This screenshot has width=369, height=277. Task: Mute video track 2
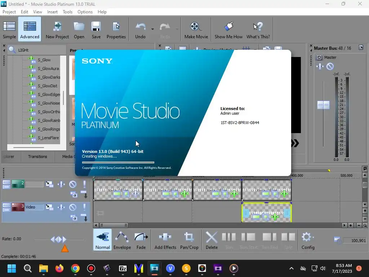tap(73, 184)
